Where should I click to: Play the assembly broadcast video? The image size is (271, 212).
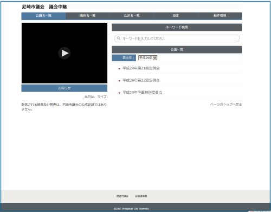click(x=64, y=53)
